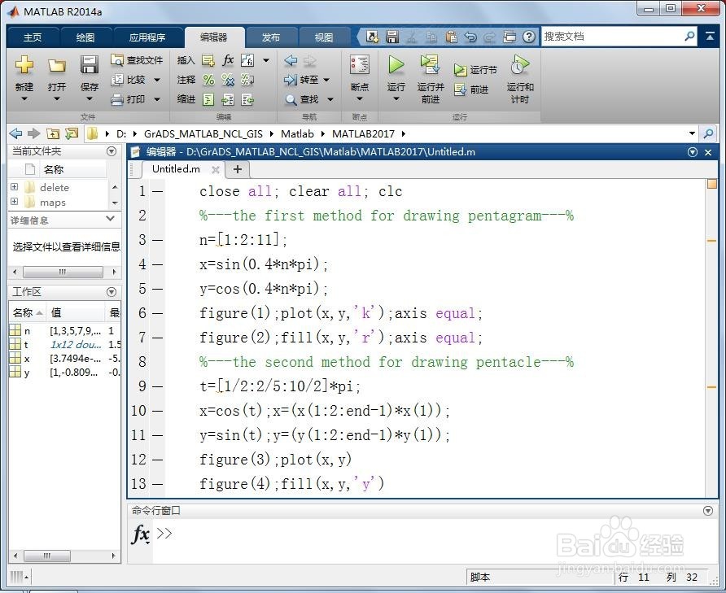726x593 pixels.
Task: Minimize the ribbon toolstrip arrow
Action: (710, 37)
